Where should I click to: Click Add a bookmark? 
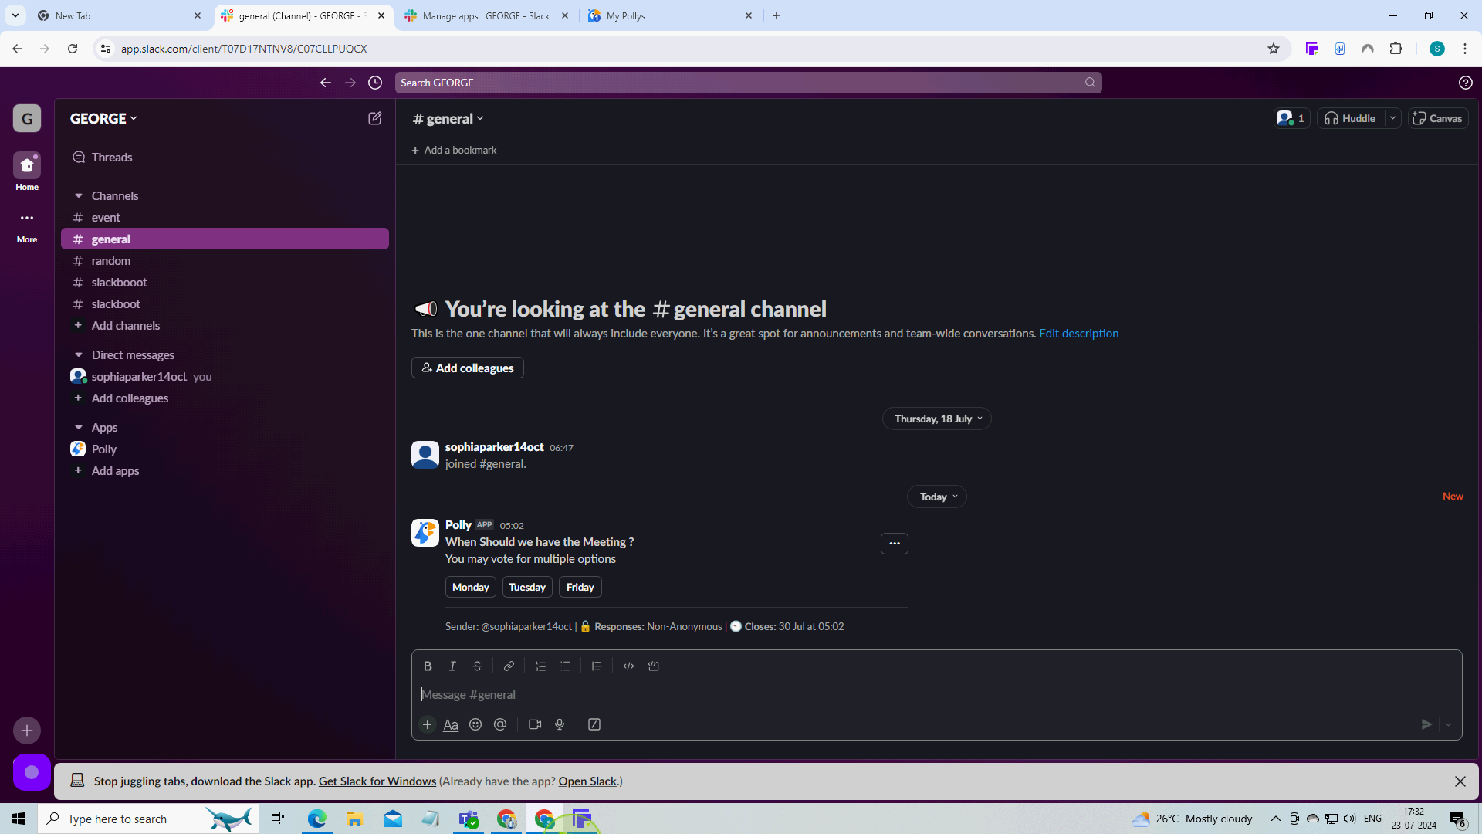tap(454, 150)
